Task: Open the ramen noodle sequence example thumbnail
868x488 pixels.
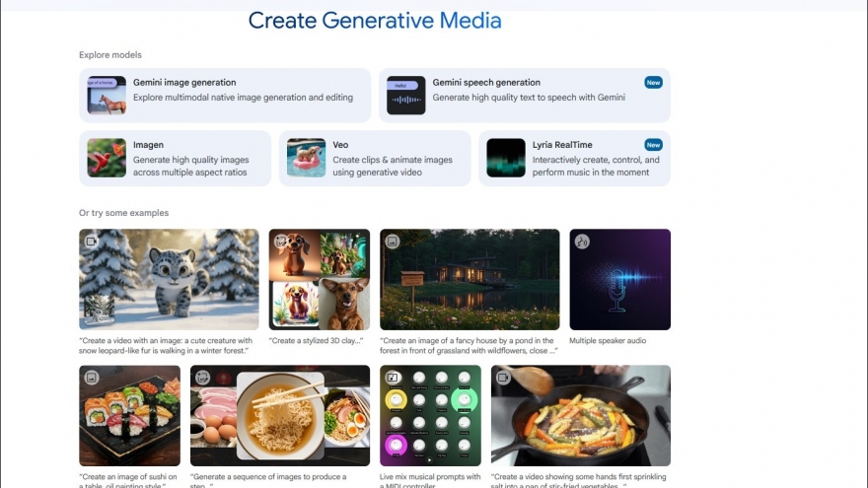Action: pyautogui.click(x=280, y=415)
